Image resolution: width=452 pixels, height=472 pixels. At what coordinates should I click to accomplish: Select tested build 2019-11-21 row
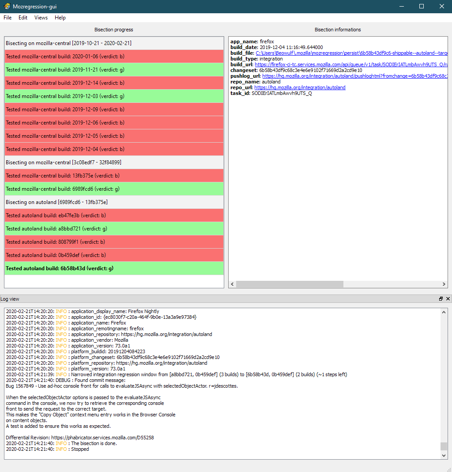(x=114, y=70)
